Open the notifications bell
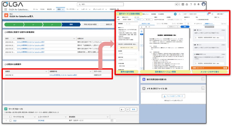The image size is (233, 126). 198,4
